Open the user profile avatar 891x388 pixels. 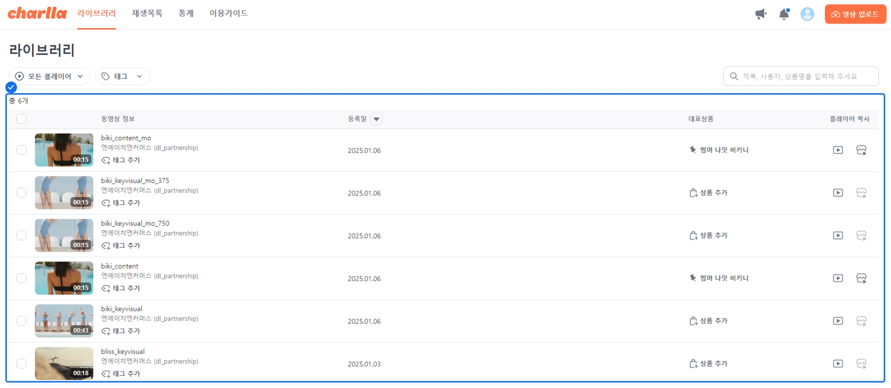tap(807, 14)
